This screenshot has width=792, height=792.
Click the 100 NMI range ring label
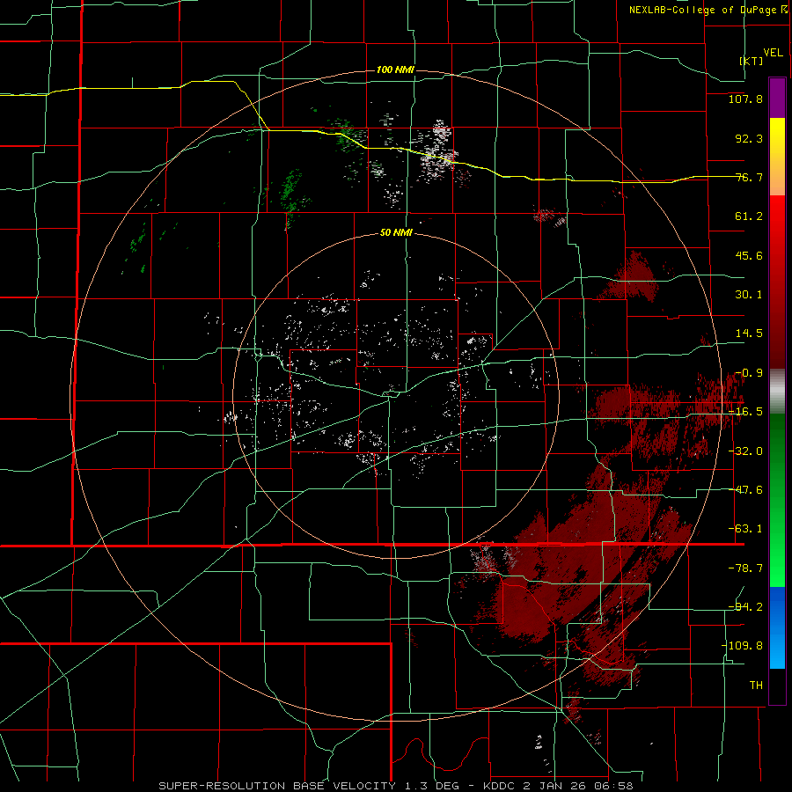(395, 70)
